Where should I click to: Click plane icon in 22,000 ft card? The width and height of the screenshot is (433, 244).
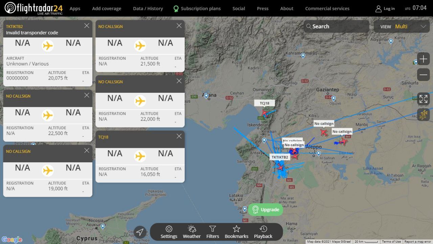click(x=140, y=101)
